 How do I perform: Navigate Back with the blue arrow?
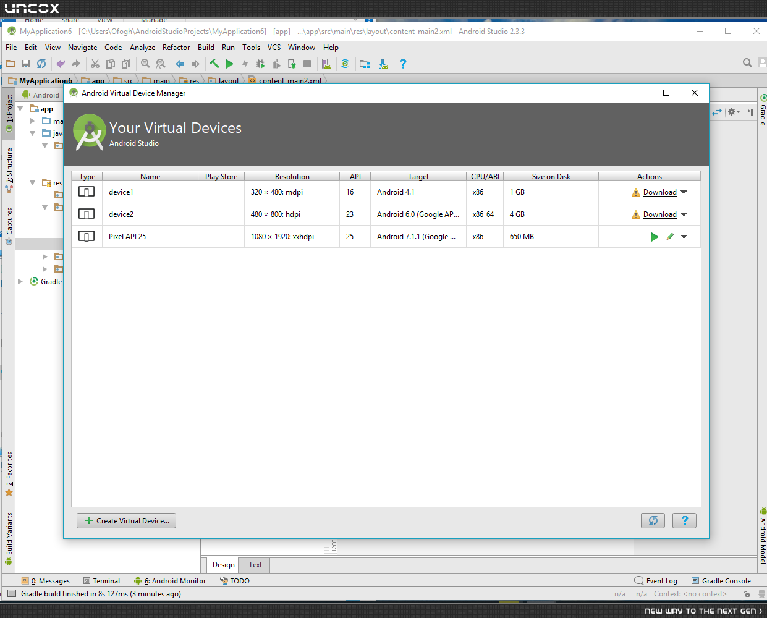click(180, 64)
